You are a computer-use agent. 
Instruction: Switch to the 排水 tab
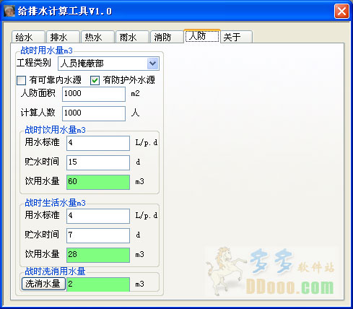click(x=63, y=37)
